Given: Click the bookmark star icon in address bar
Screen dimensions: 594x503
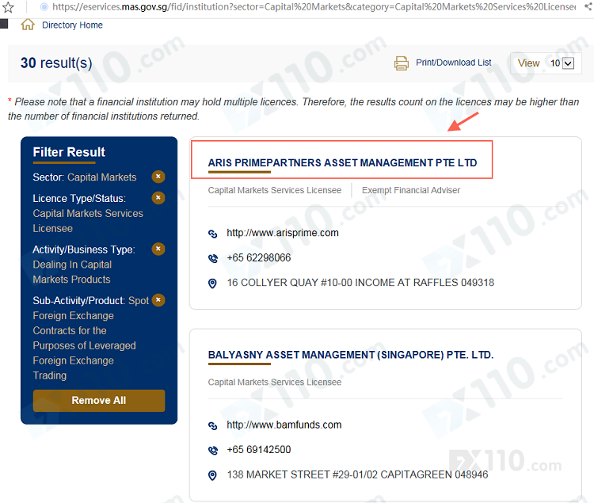Looking at the screenshot, I should (8, 6).
